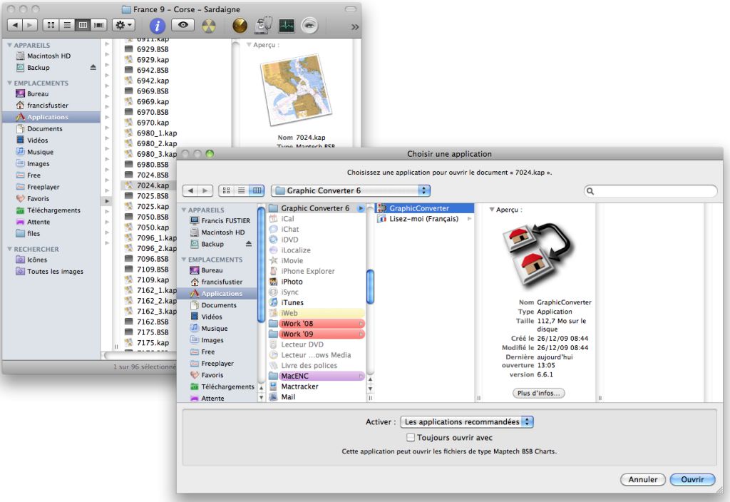Click the gray eye icon in the Finder toolbar
This screenshot has width=730, height=502.
[309, 25]
